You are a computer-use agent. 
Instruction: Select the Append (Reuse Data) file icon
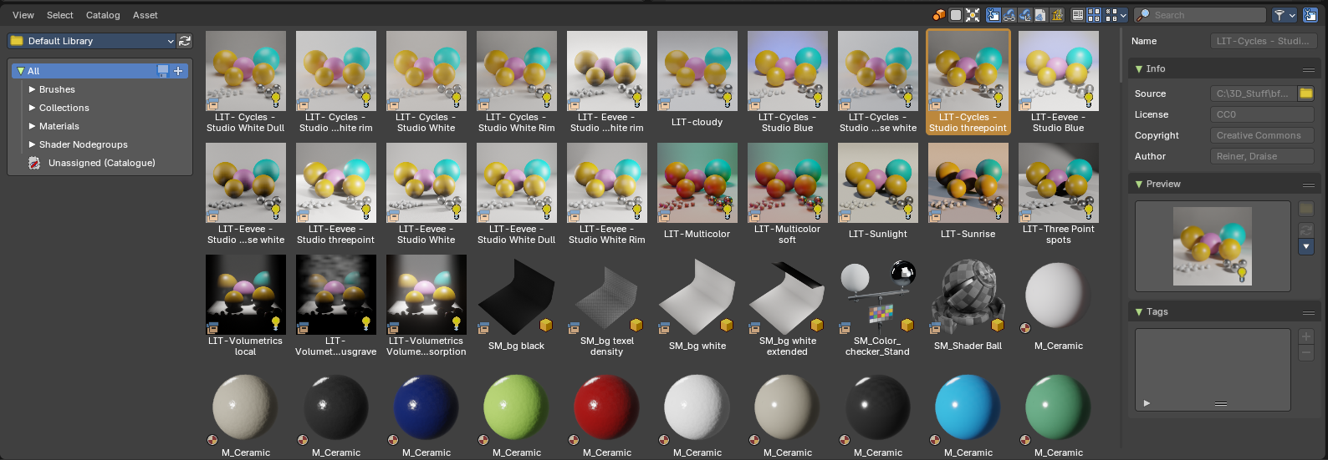click(1040, 15)
